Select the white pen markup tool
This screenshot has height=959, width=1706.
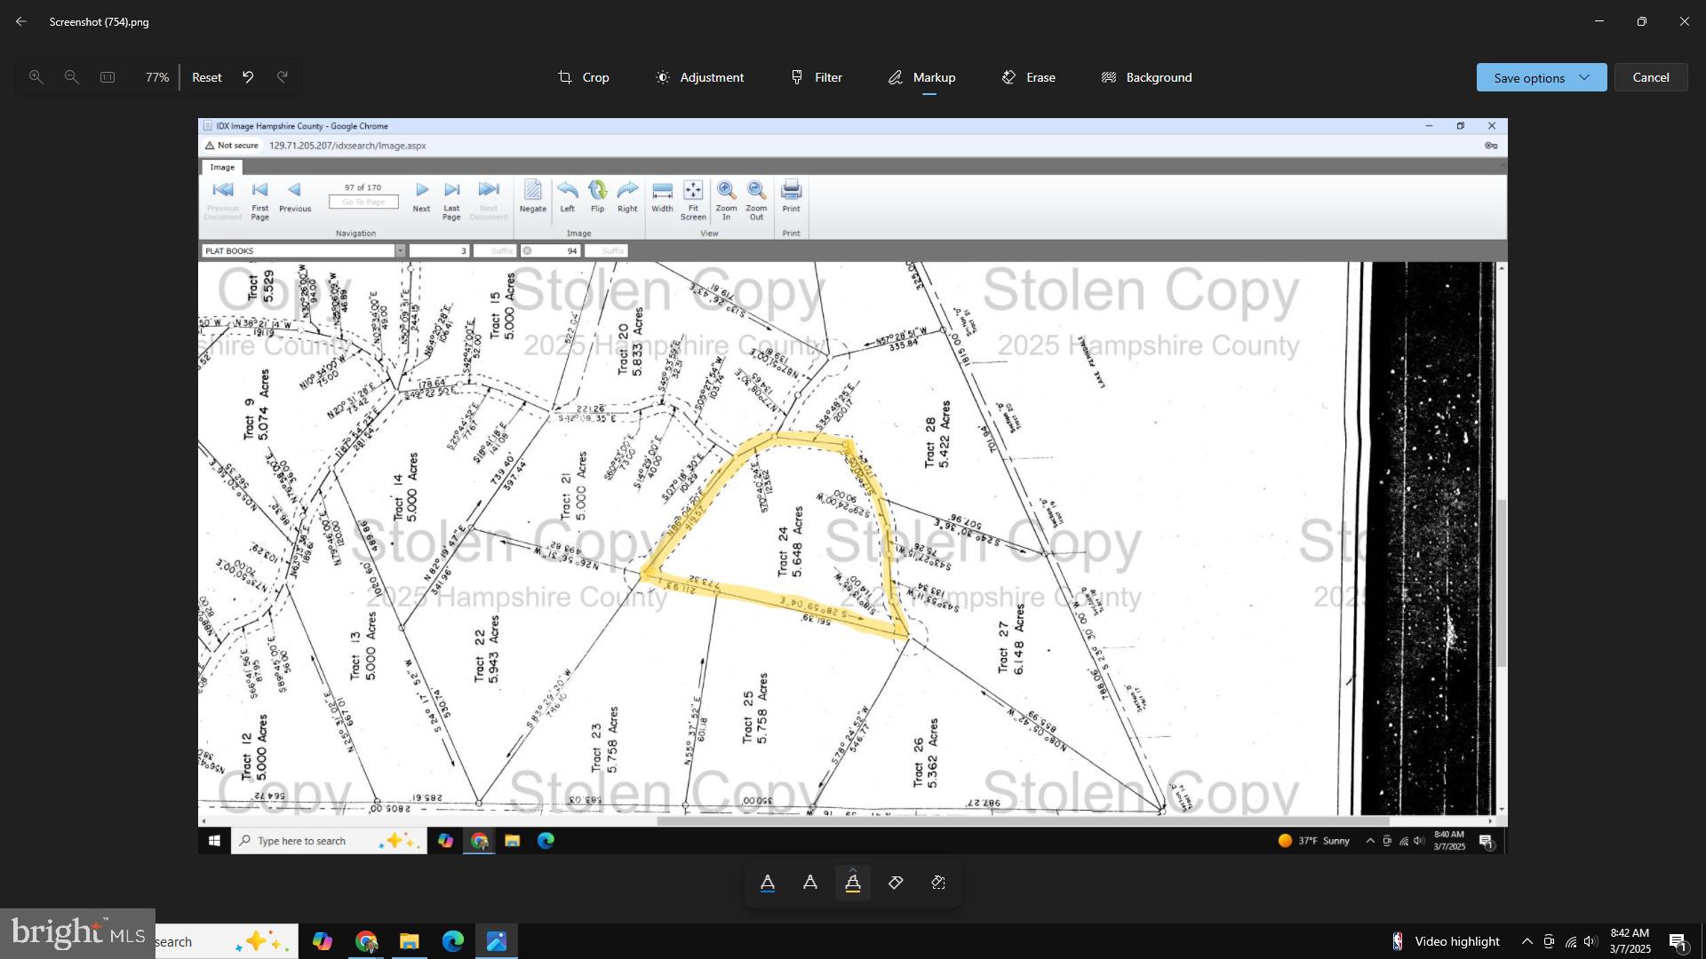(810, 883)
